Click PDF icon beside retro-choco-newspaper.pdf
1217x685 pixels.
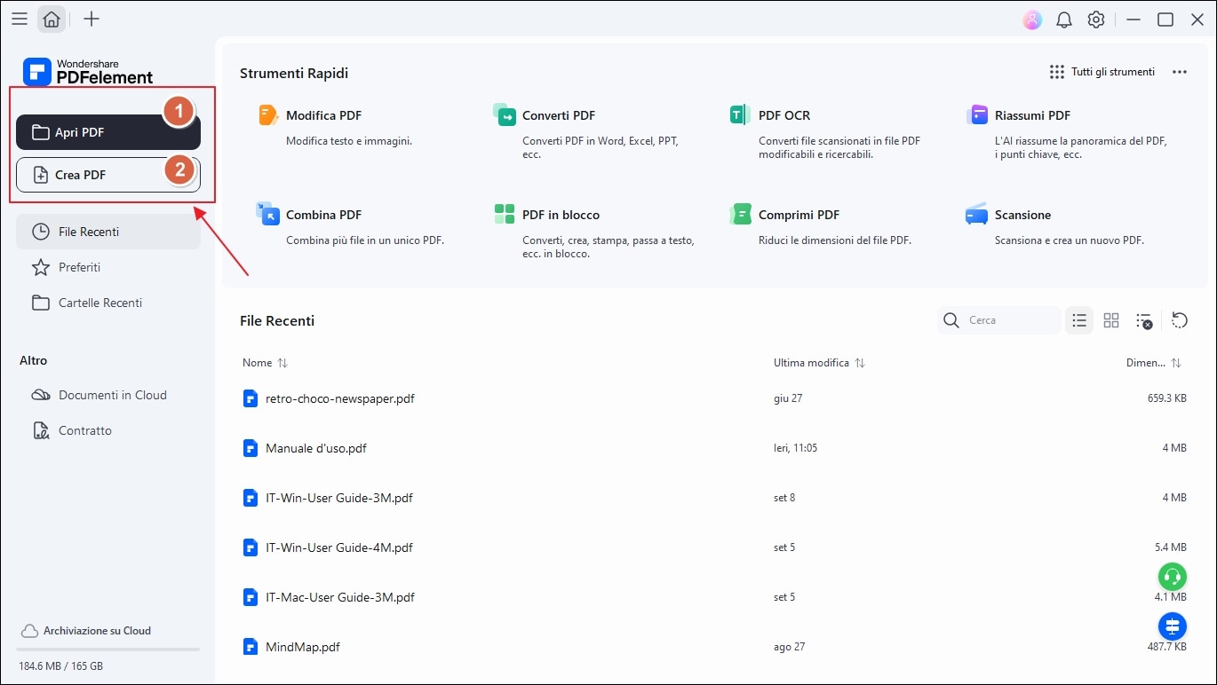(x=251, y=398)
